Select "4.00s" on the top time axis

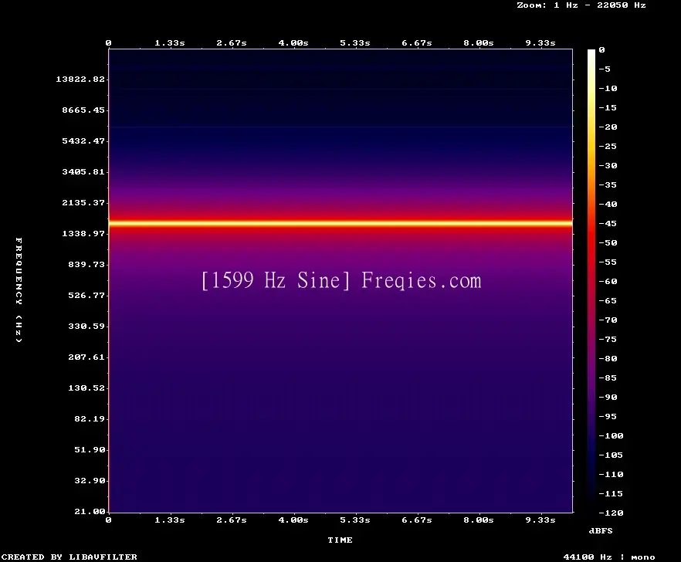(x=293, y=43)
